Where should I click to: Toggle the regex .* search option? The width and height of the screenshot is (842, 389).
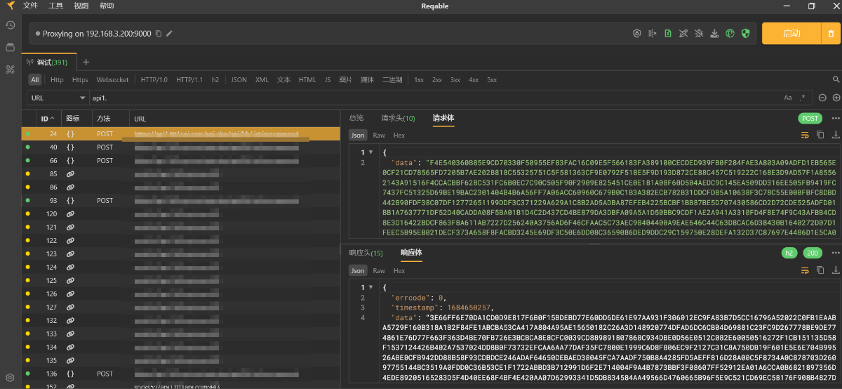coord(803,98)
